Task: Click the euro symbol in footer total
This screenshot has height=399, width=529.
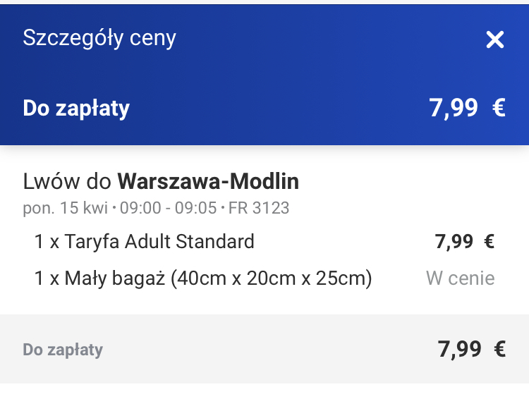Action: coord(500,349)
